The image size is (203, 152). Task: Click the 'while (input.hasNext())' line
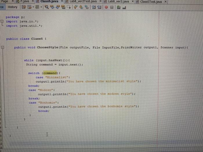[47, 60]
